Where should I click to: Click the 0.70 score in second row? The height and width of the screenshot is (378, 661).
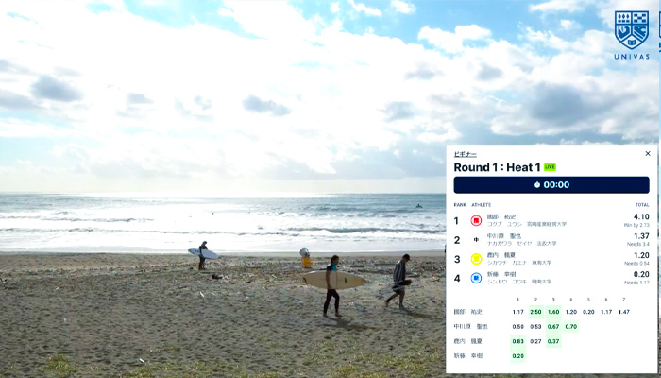tap(571, 327)
